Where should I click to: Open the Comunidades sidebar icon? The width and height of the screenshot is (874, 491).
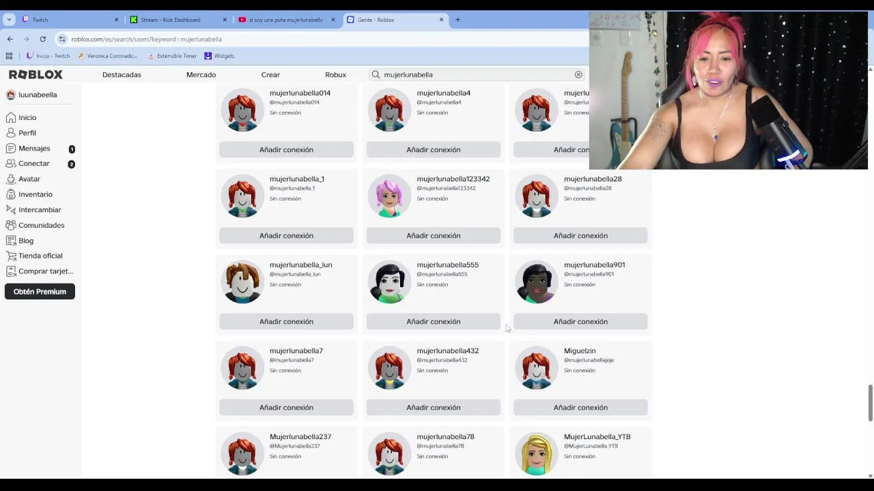[10, 225]
